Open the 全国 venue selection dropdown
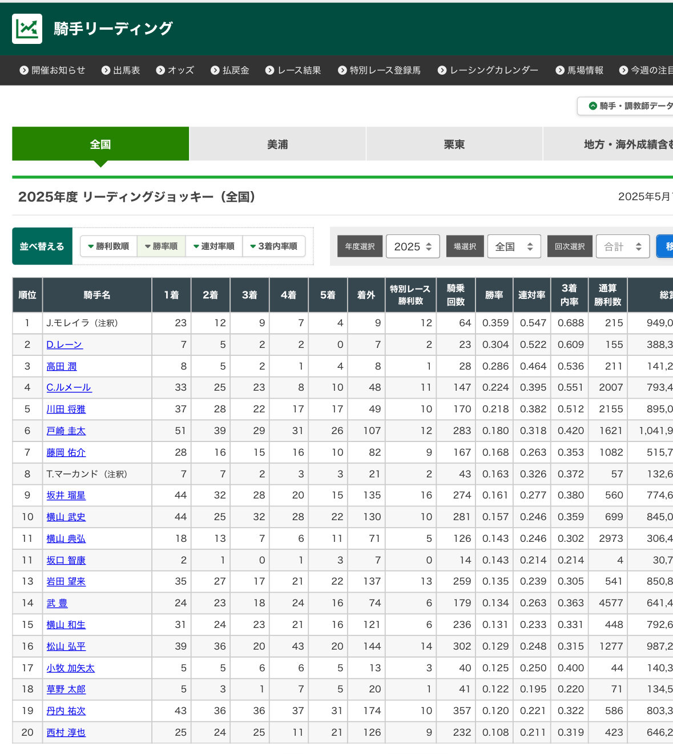 (514, 246)
